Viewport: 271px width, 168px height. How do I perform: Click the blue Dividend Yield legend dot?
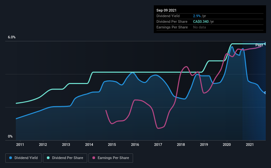tap(11, 158)
